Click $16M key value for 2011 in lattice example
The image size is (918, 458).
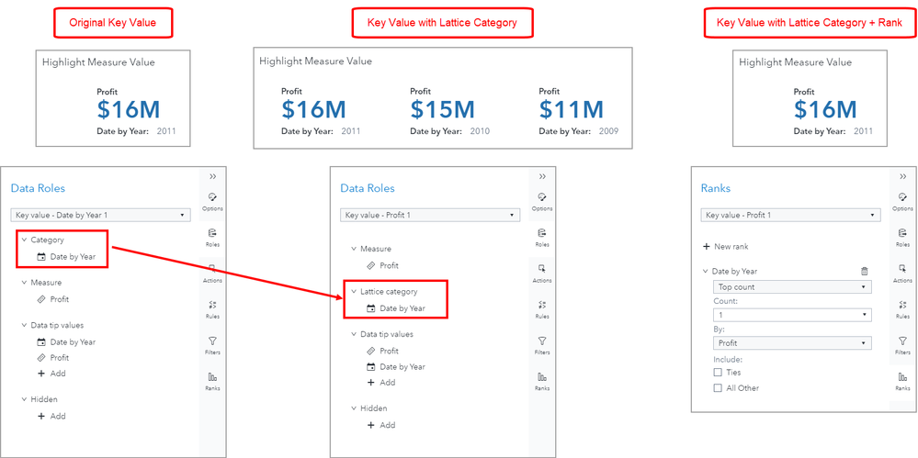tap(313, 110)
